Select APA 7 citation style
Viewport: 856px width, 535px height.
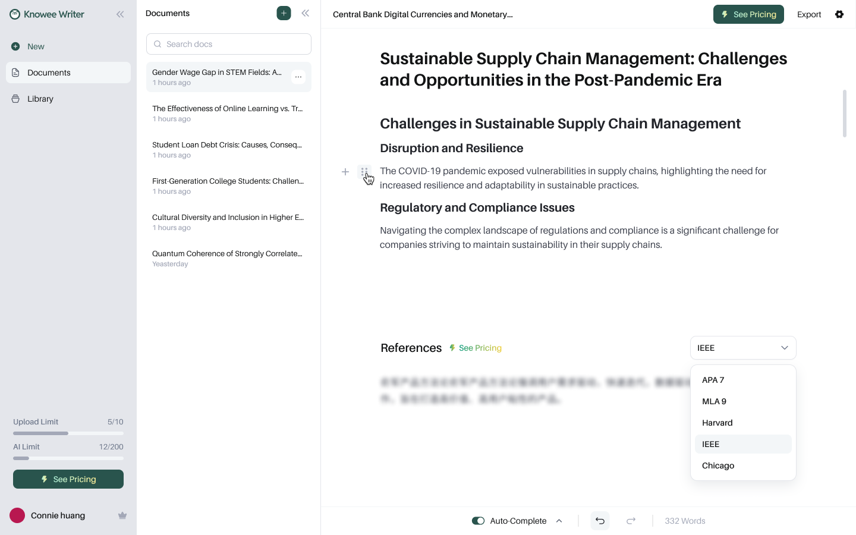coord(743,380)
